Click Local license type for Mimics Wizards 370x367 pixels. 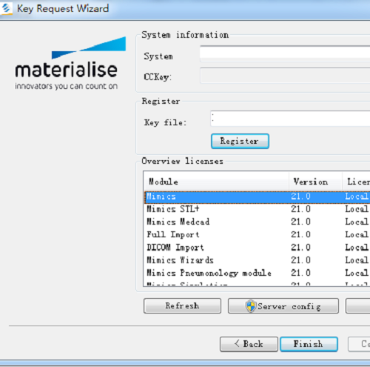coord(357,260)
